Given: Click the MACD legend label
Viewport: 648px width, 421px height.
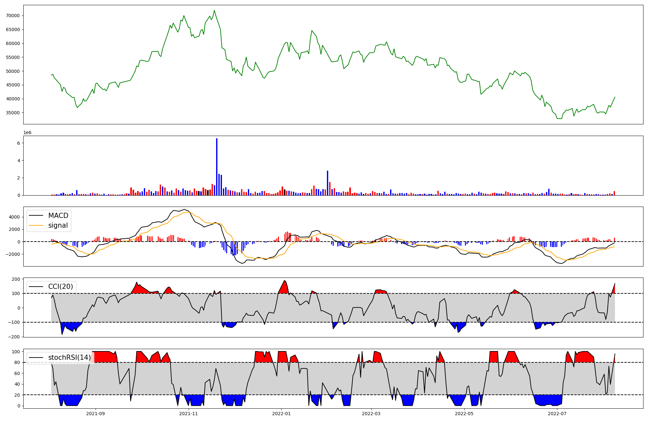Looking at the screenshot, I should pyautogui.click(x=58, y=216).
